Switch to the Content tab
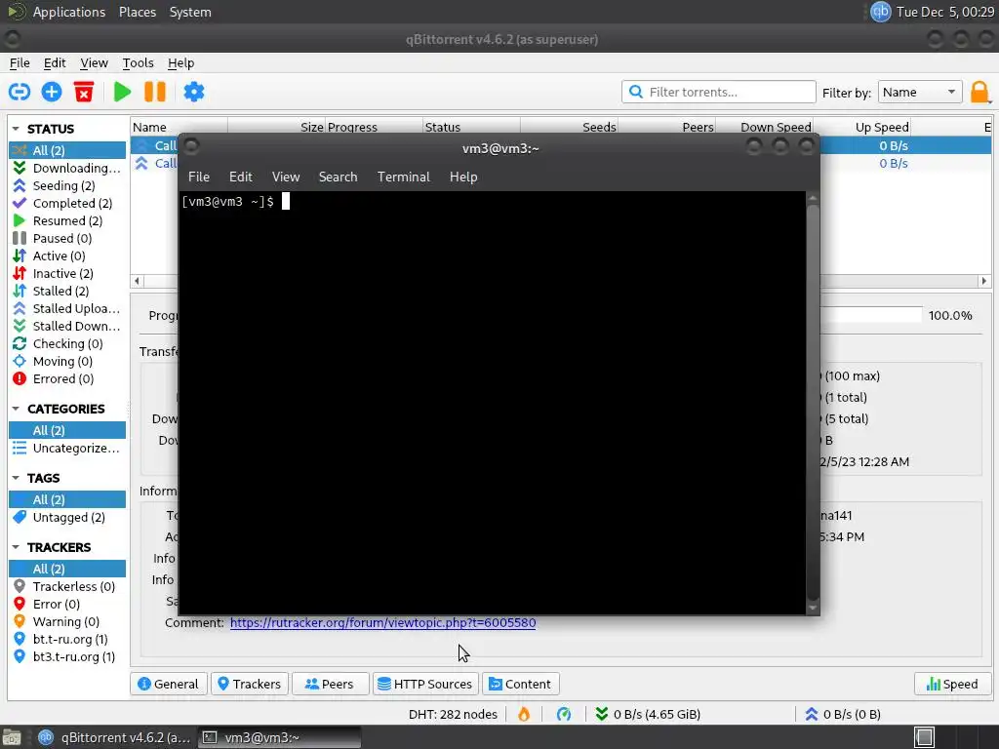The width and height of the screenshot is (999, 749). click(x=521, y=684)
